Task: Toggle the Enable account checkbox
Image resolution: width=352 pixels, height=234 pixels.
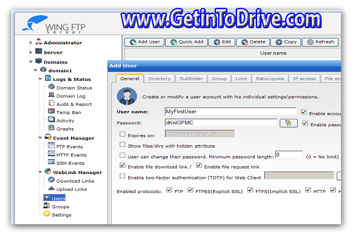Action: 304,112
